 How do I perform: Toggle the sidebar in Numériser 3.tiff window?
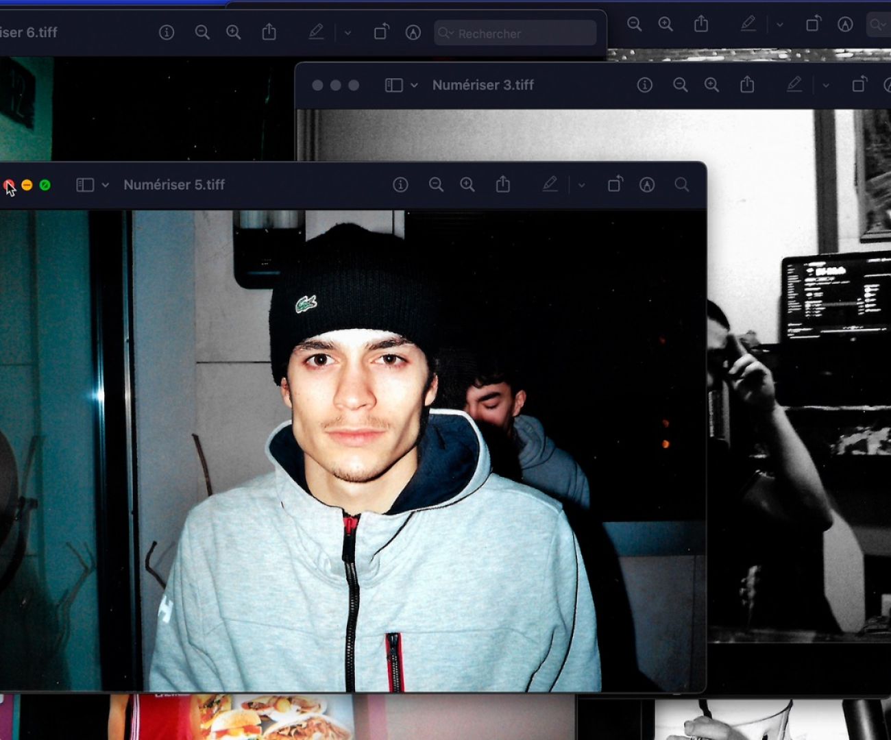point(393,85)
